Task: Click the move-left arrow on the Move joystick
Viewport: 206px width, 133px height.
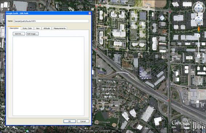Action: tap(196, 20)
